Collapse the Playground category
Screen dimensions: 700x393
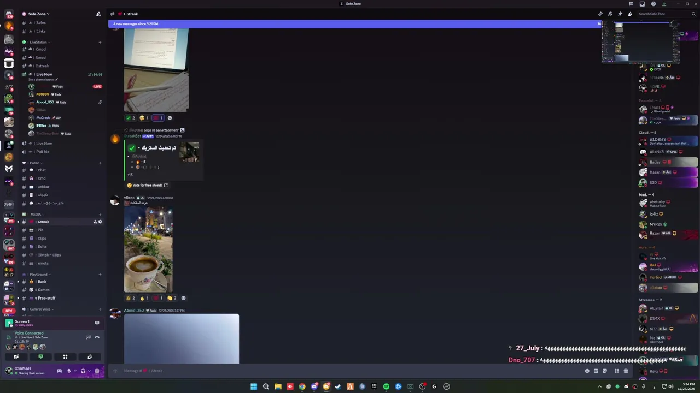[37, 275]
